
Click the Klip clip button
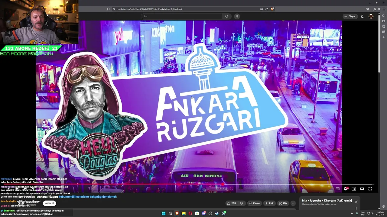tap(283, 203)
